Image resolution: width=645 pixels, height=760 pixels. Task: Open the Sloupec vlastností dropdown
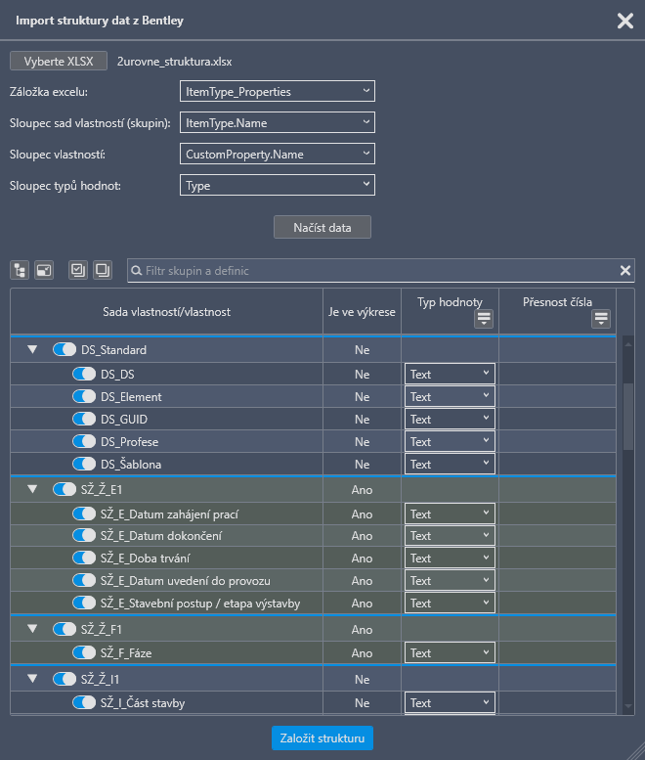pos(278,154)
